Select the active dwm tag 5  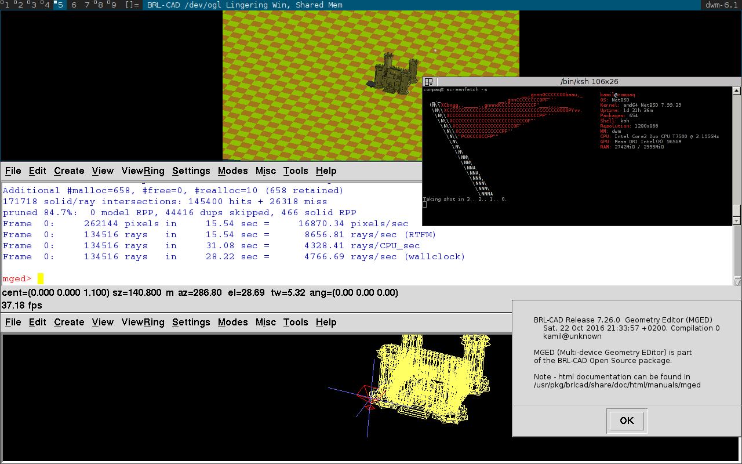tap(60, 5)
